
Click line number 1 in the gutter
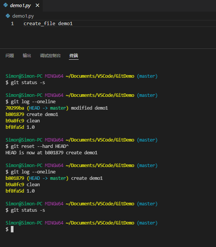pyautogui.click(x=12, y=23)
